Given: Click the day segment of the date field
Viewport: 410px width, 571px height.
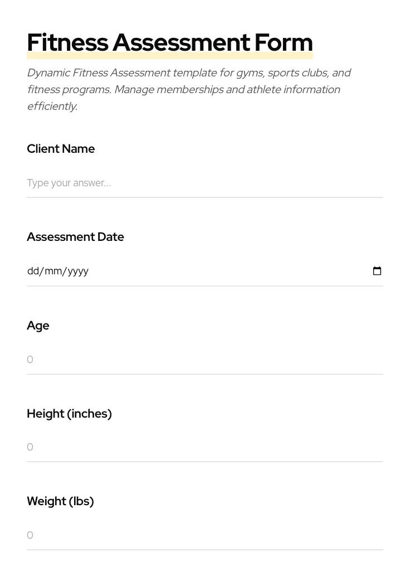Looking at the screenshot, I should pyautogui.click(x=33, y=271).
